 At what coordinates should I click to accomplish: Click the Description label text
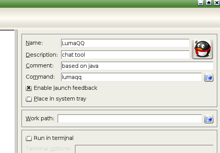42,55
